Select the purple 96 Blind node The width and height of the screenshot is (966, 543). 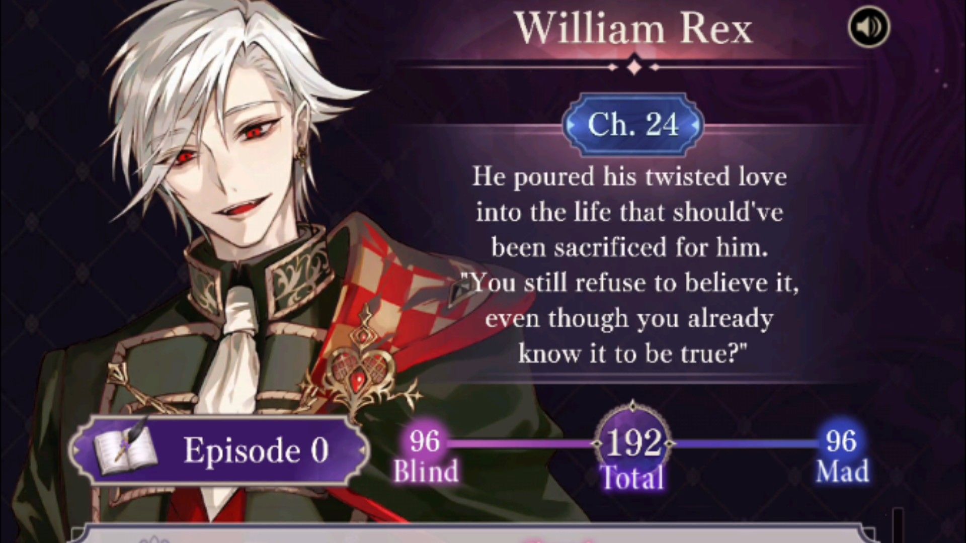tap(425, 441)
